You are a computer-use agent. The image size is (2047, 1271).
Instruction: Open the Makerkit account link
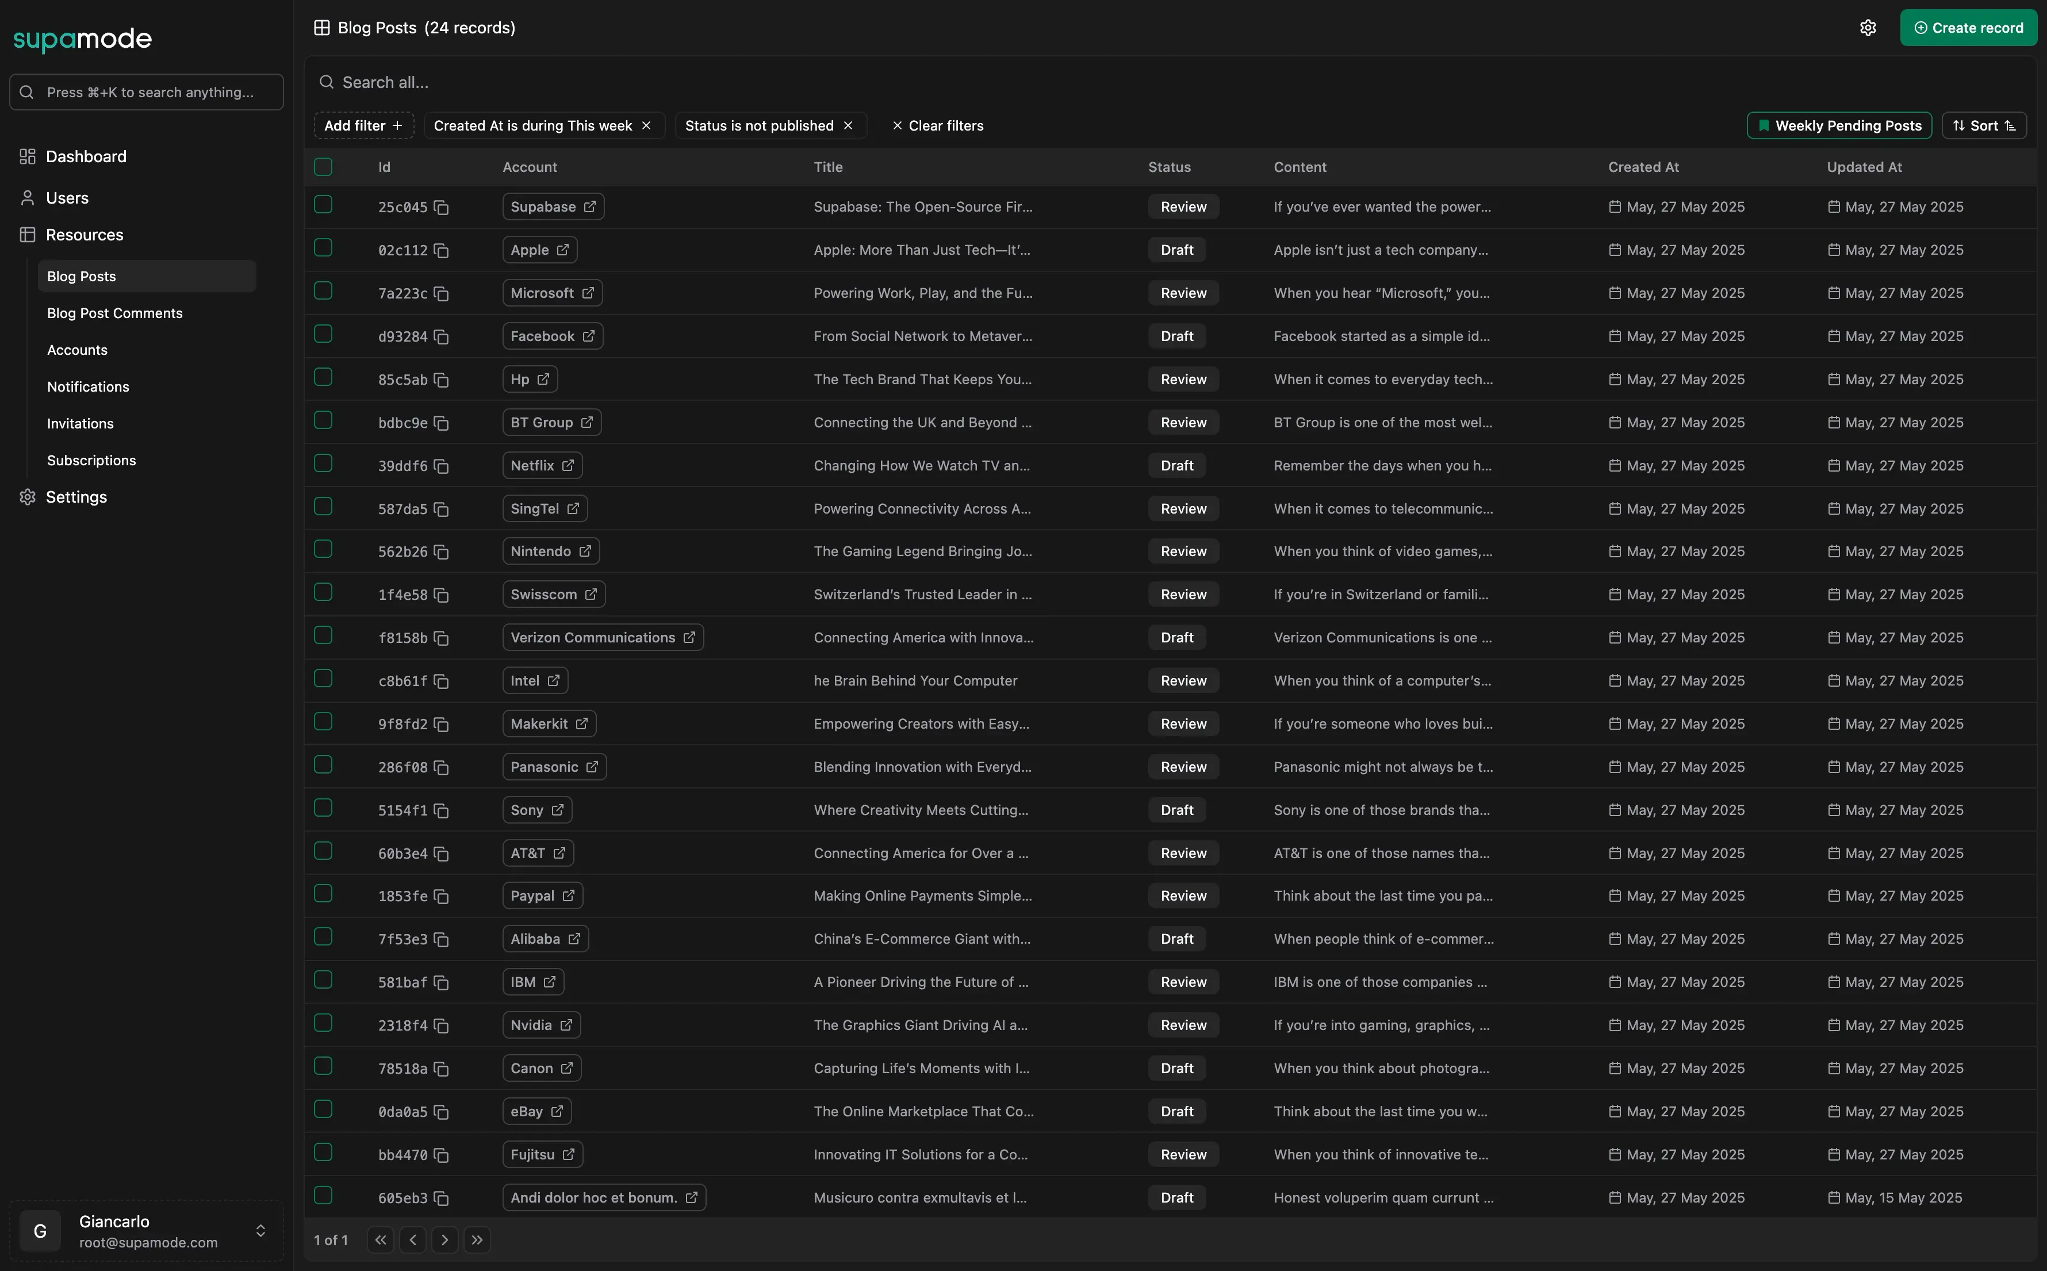coord(550,723)
